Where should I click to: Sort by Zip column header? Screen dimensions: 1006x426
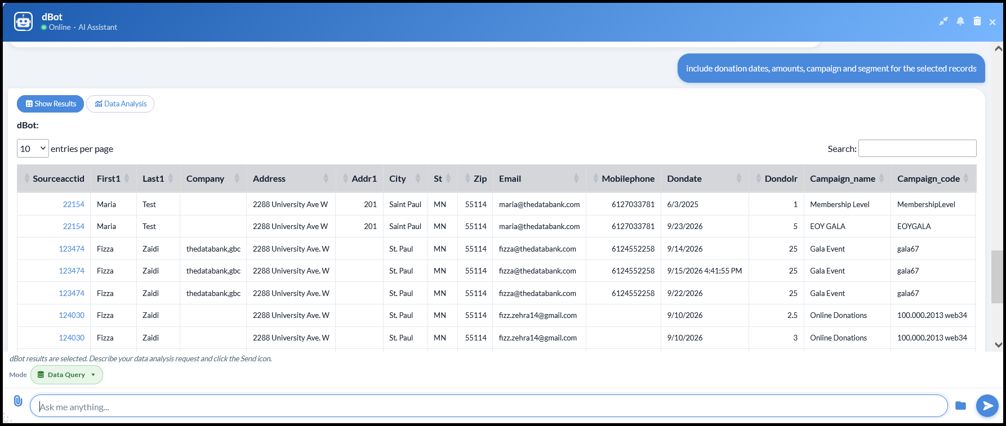[x=475, y=178]
